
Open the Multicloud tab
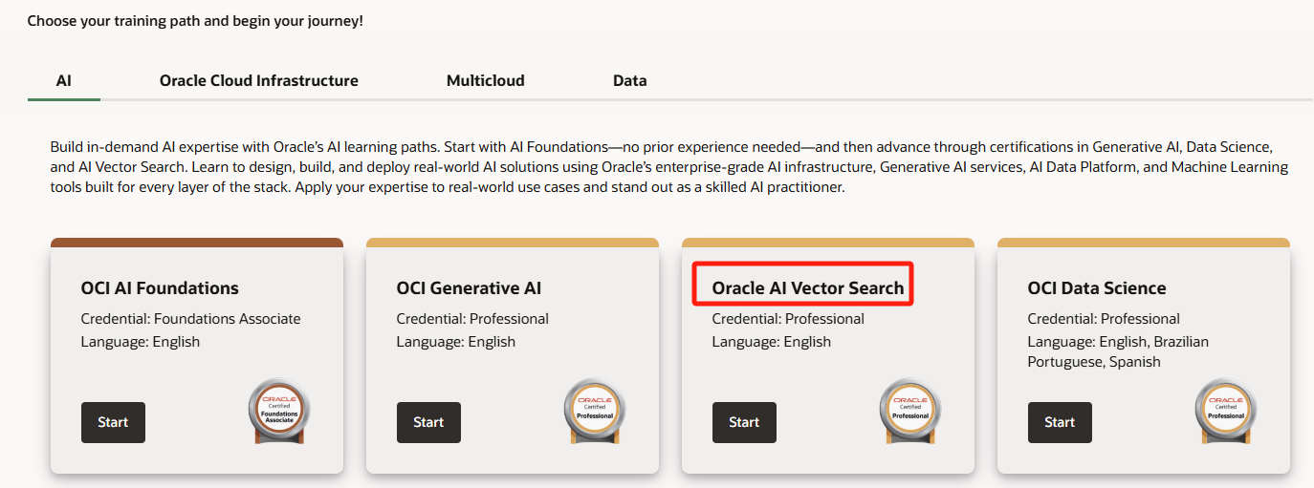(485, 81)
